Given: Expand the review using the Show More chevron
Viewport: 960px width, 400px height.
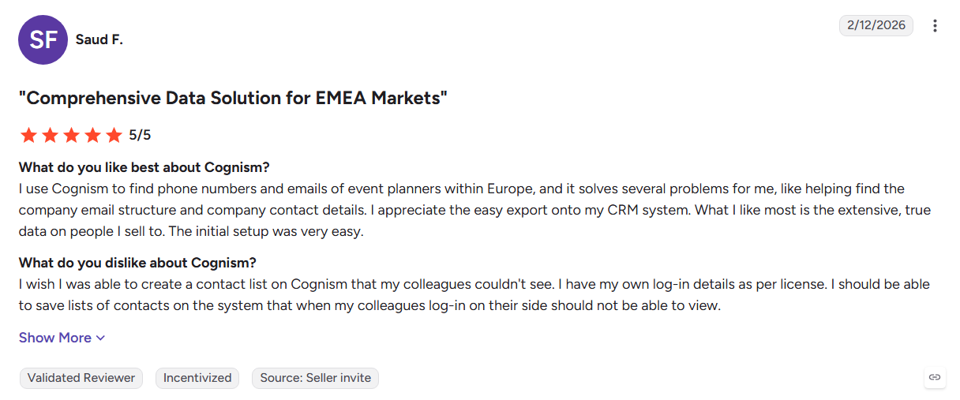Looking at the screenshot, I should (100, 338).
